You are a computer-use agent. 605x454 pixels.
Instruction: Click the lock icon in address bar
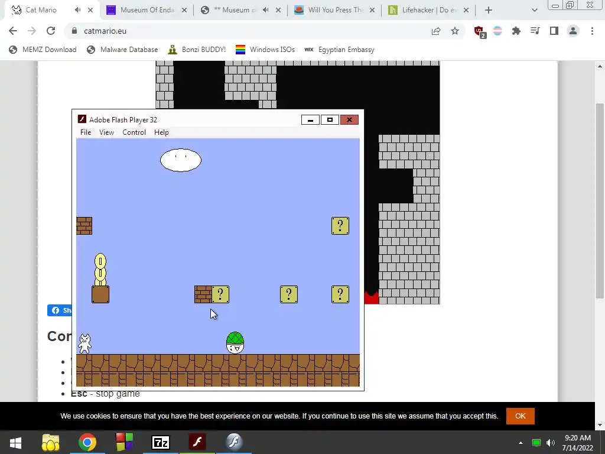[x=74, y=31]
